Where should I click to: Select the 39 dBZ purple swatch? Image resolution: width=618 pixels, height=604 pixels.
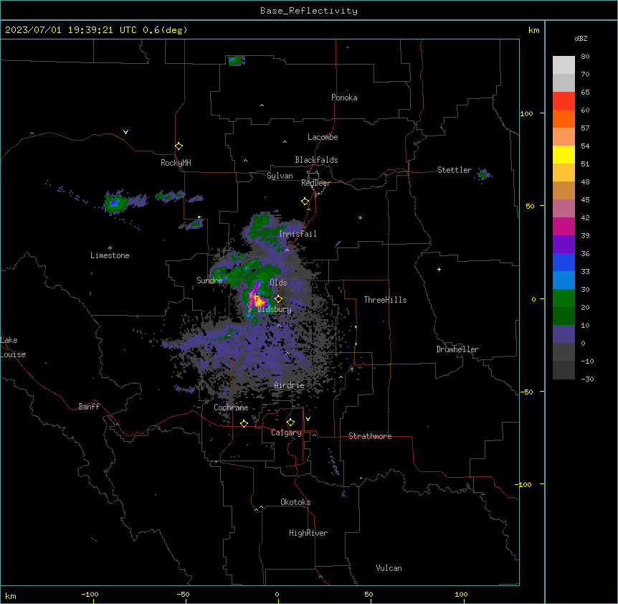[564, 245]
